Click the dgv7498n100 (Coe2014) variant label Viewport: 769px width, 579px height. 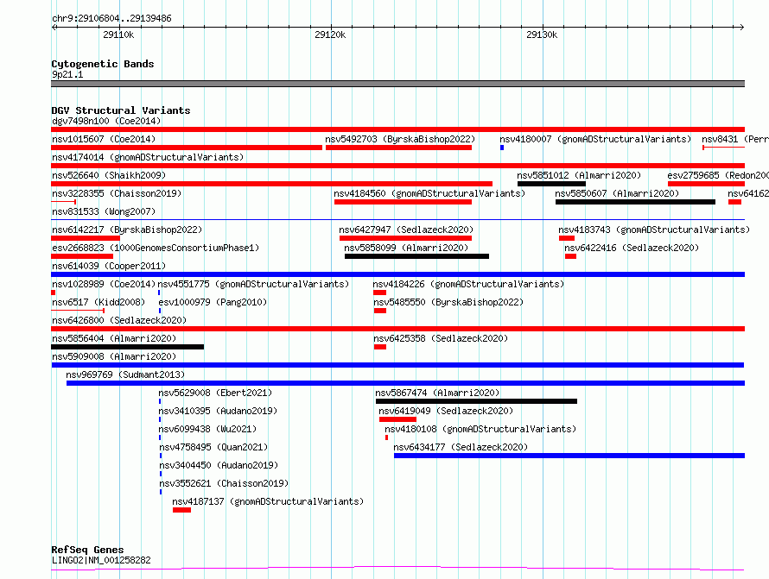tap(106, 121)
